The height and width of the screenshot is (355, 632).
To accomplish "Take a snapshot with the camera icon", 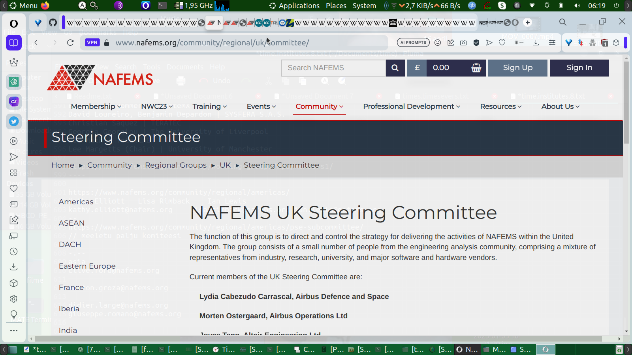I will (463, 43).
